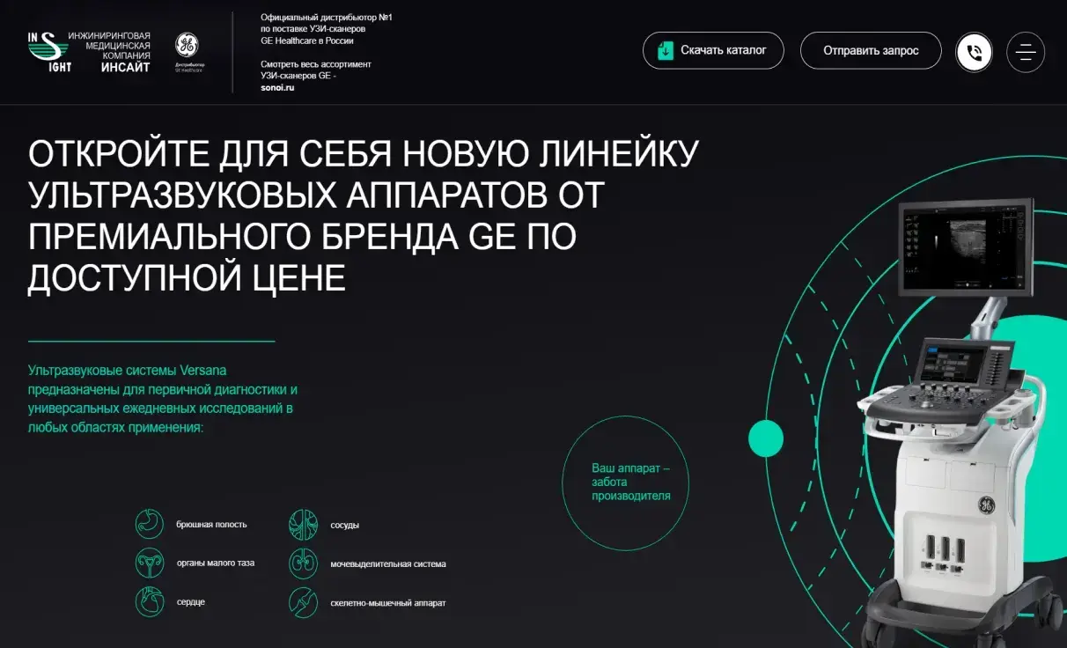The height and width of the screenshot is (648, 1067).
Task: Click the скелетно-мышечный аппарат label
Action: click(x=388, y=603)
